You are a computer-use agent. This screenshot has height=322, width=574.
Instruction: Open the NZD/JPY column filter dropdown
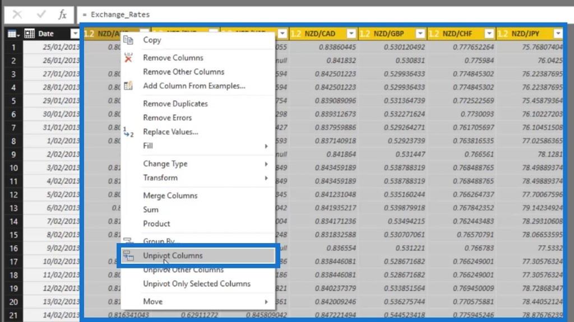(558, 34)
